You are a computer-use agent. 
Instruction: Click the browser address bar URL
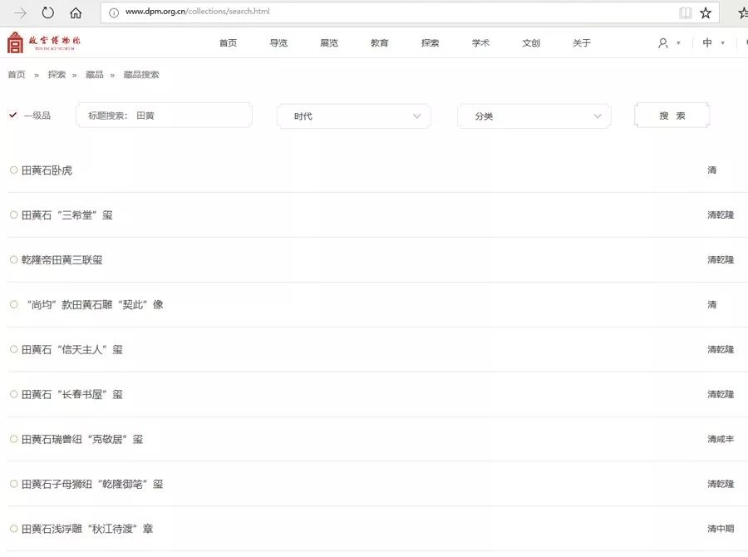(198, 12)
